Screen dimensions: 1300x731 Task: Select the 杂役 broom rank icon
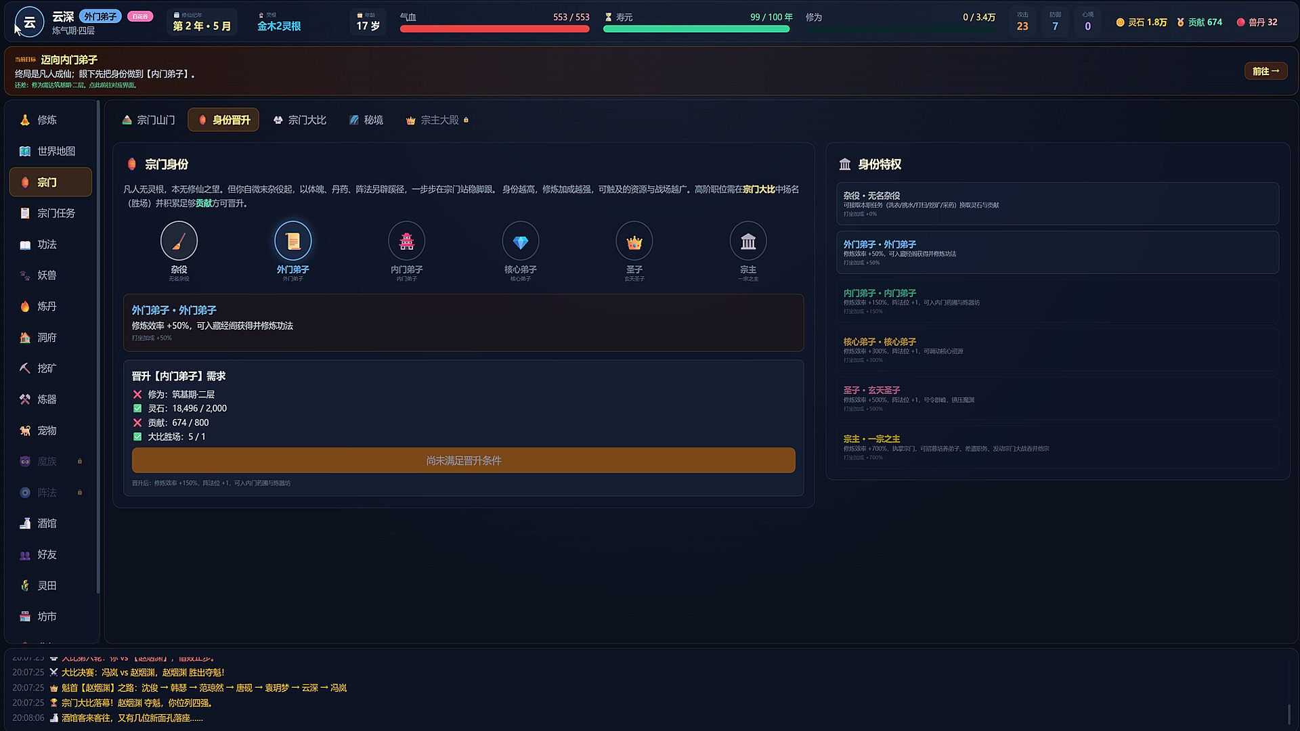pos(179,241)
